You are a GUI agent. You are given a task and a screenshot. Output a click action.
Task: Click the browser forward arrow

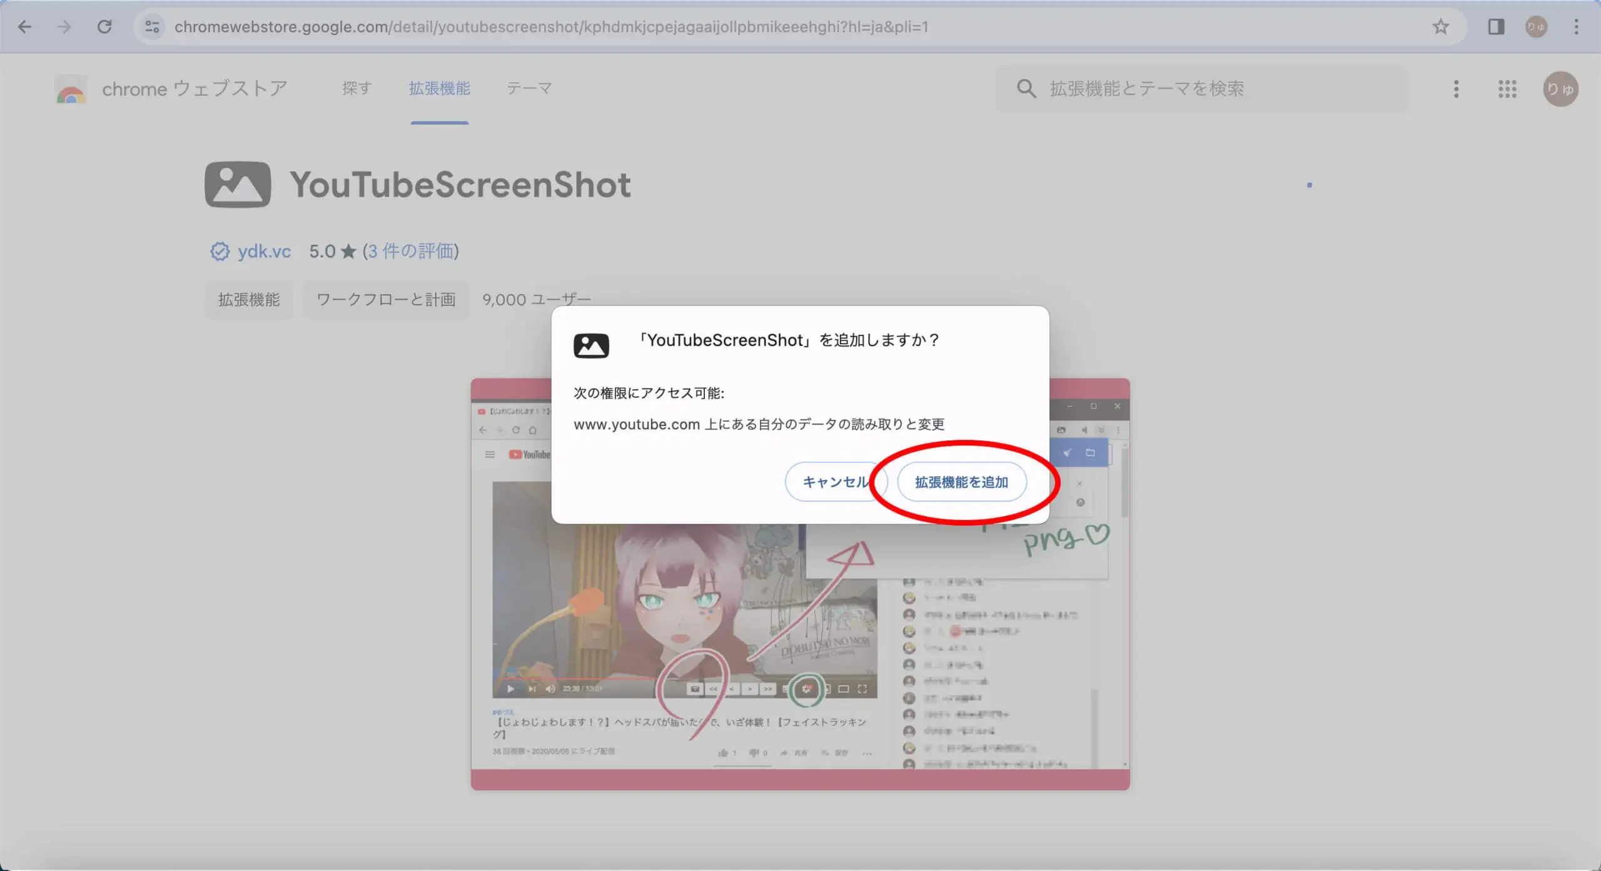(x=64, y=27)
